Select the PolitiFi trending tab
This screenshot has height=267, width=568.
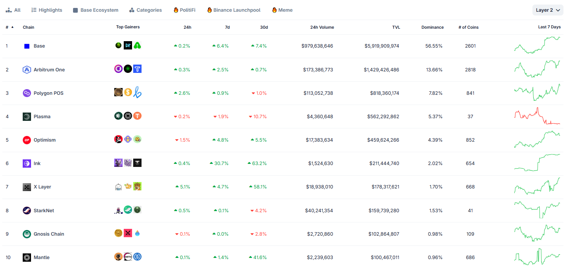click(x=185, y=10)
